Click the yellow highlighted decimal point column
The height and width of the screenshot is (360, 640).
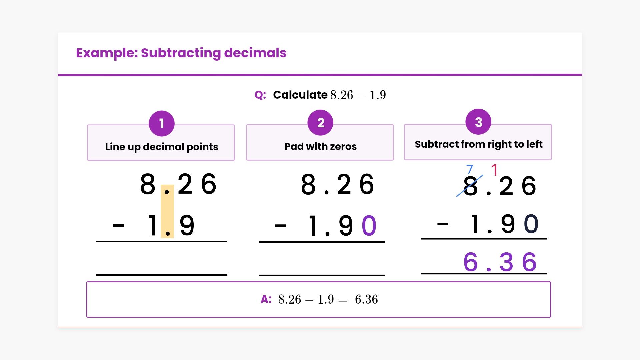click(167, 211)
